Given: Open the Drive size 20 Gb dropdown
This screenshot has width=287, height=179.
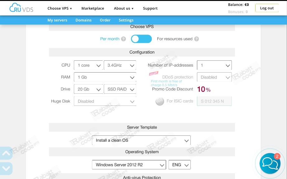Looking at the screenshot, I should click(88, 89).
